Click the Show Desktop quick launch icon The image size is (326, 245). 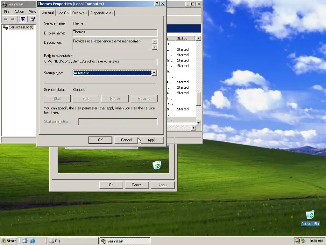coord(25,241)
